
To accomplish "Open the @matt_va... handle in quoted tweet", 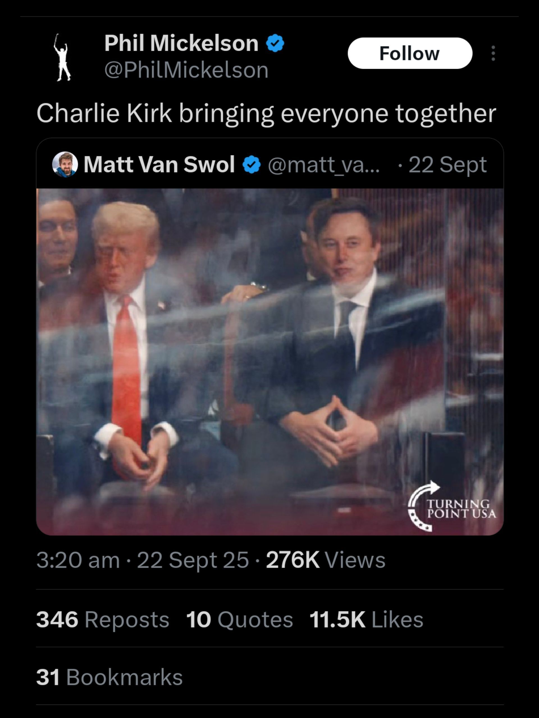I will click(x=324, y=165).
